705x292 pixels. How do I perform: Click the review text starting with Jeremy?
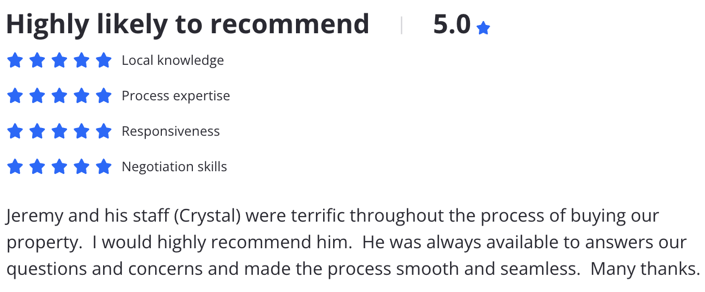click(352, 242)
